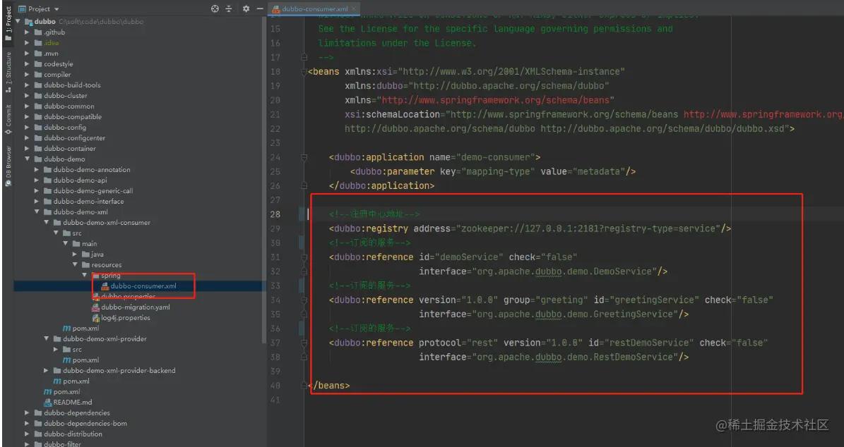
Task: Expand the .github folder
Action: [x=27, y=32]
